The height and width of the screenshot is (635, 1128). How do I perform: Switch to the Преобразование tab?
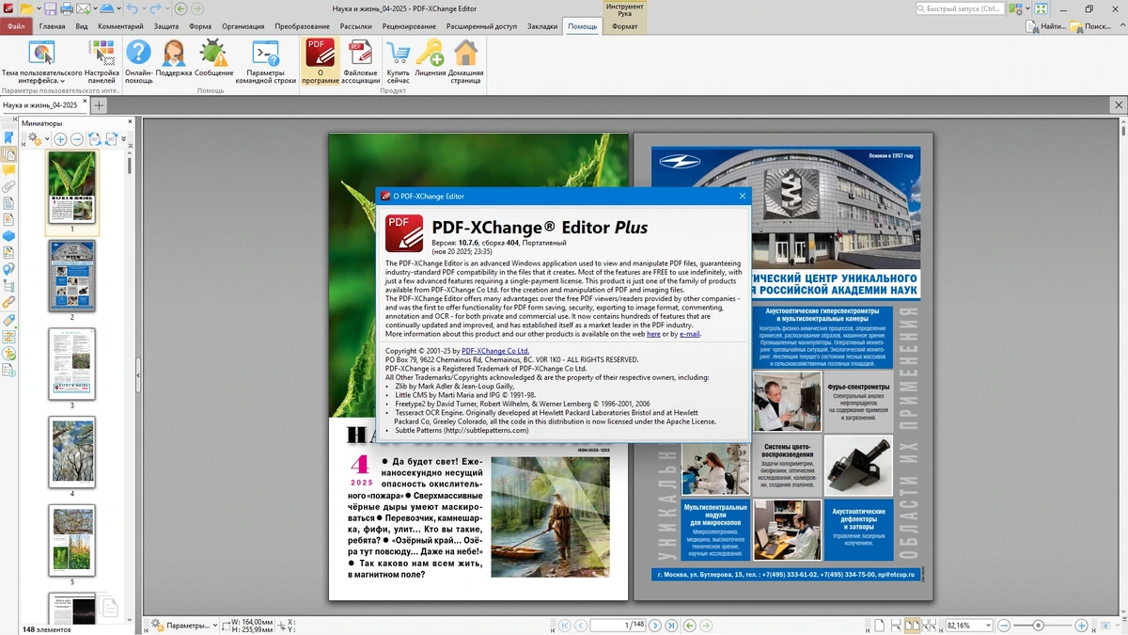[x=302, y=26]
